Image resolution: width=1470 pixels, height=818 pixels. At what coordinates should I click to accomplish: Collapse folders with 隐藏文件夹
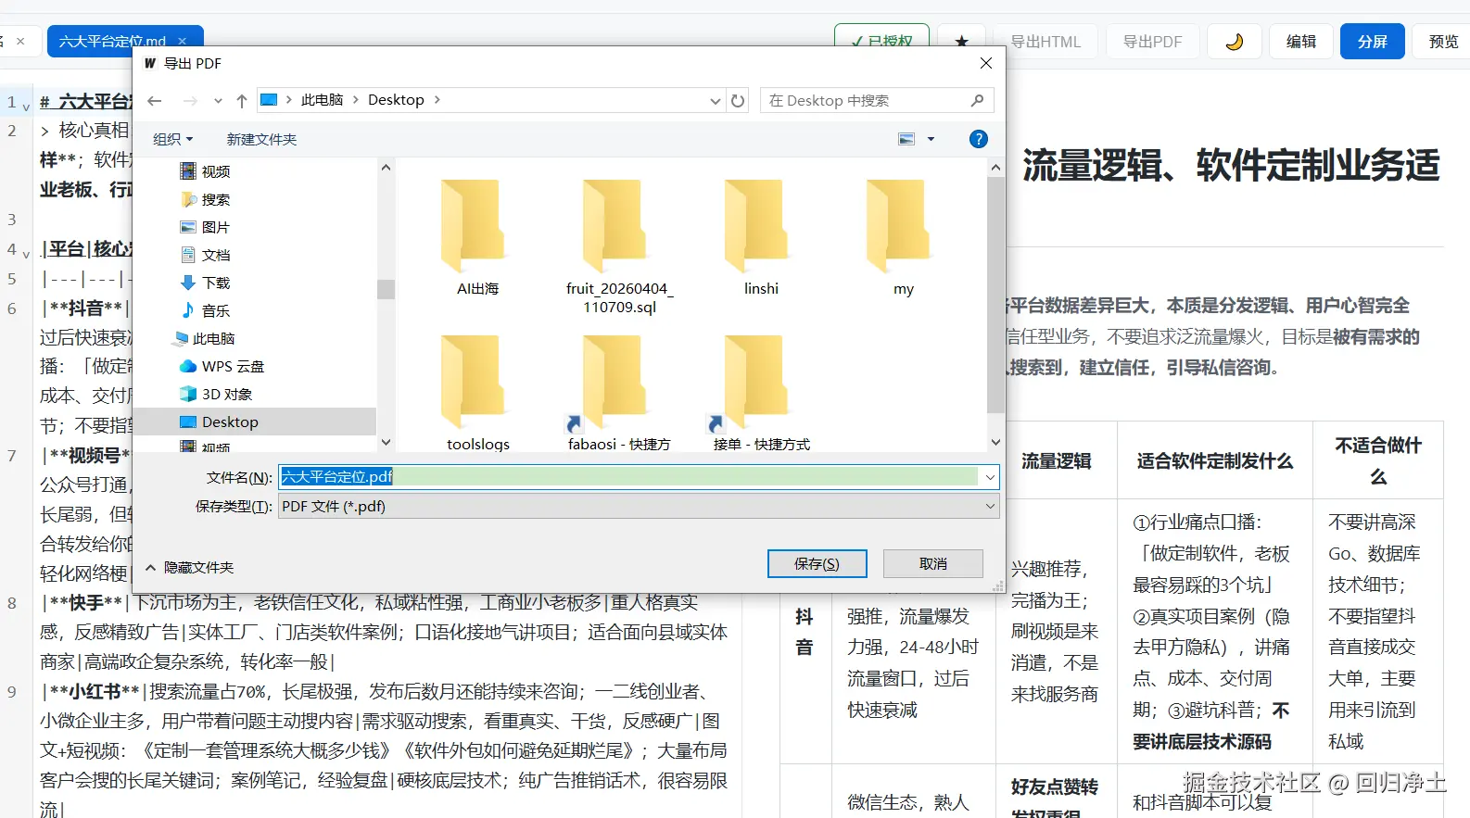190,567
